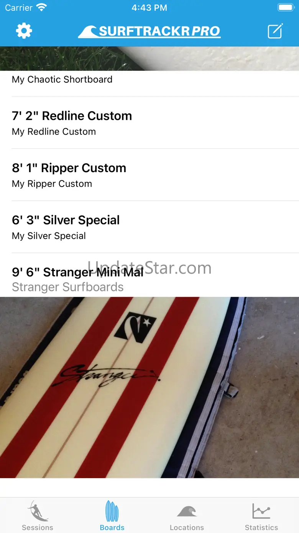Tap the grass board photo at top
Image resolution: width=299 pixels, height=533 pixels.
tap(149, 59)
